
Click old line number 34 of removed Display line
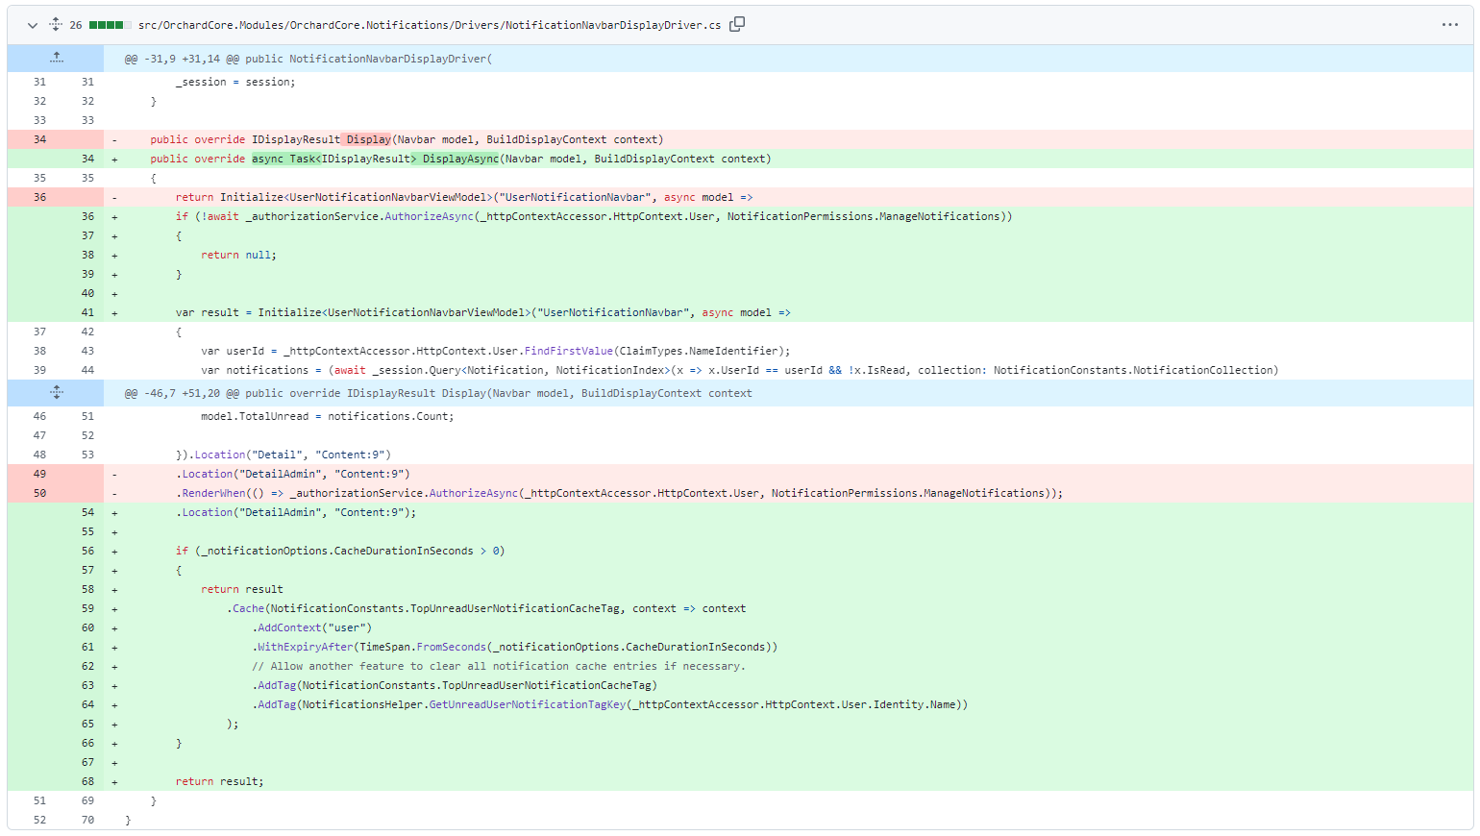(x=39, y=139)
